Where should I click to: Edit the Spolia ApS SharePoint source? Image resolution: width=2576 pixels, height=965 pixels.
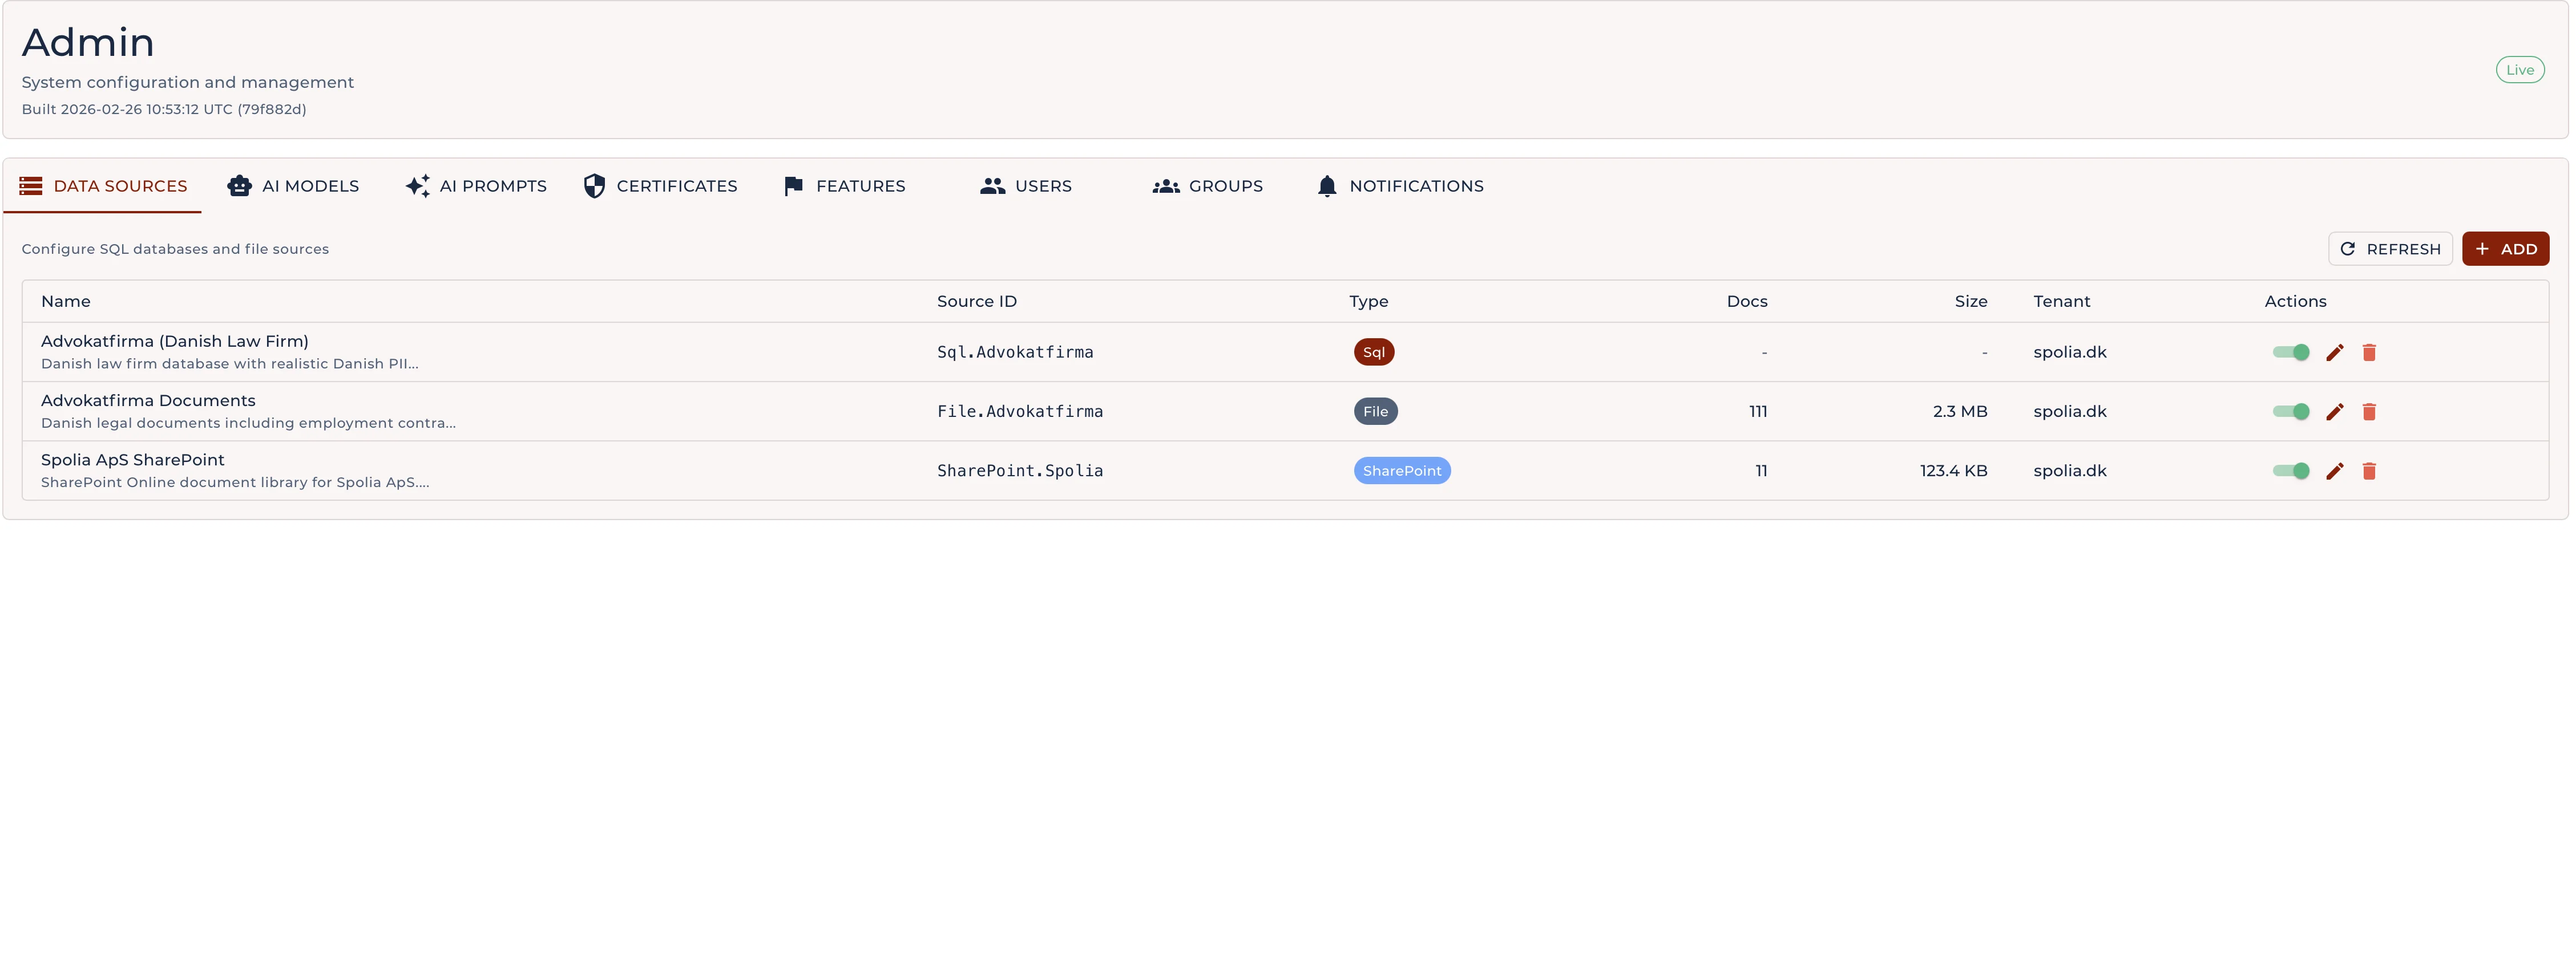pos(2334,472)
